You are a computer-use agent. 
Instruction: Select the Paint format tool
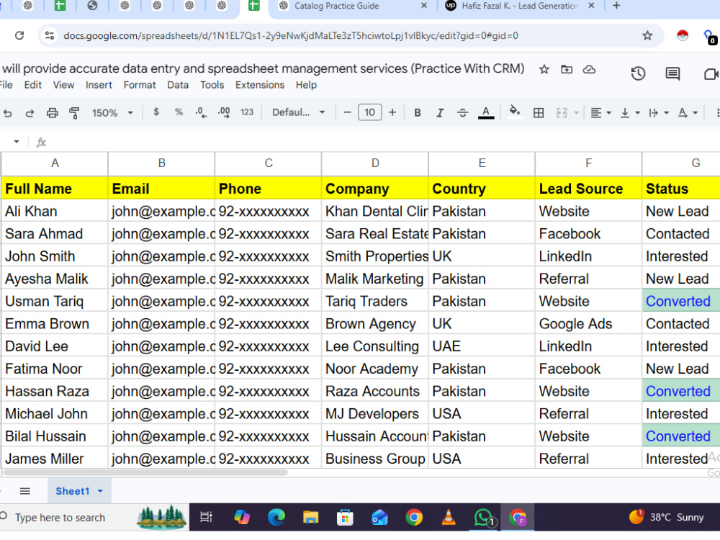[74, 112]
